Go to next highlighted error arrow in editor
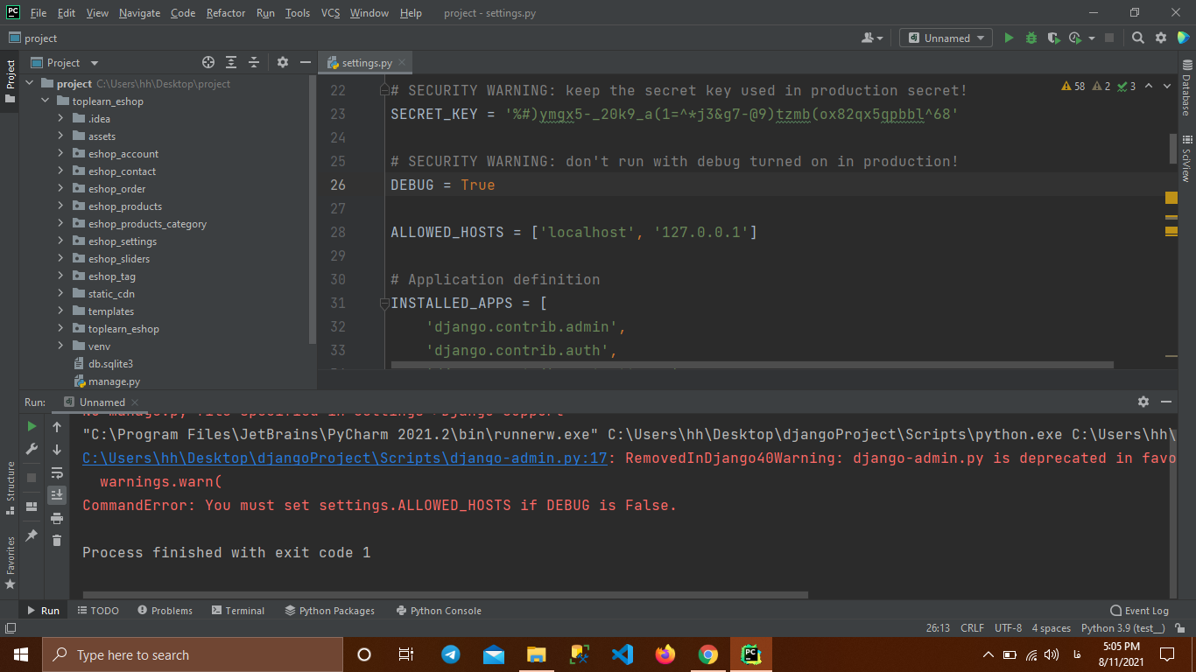 click(1167, 86)
